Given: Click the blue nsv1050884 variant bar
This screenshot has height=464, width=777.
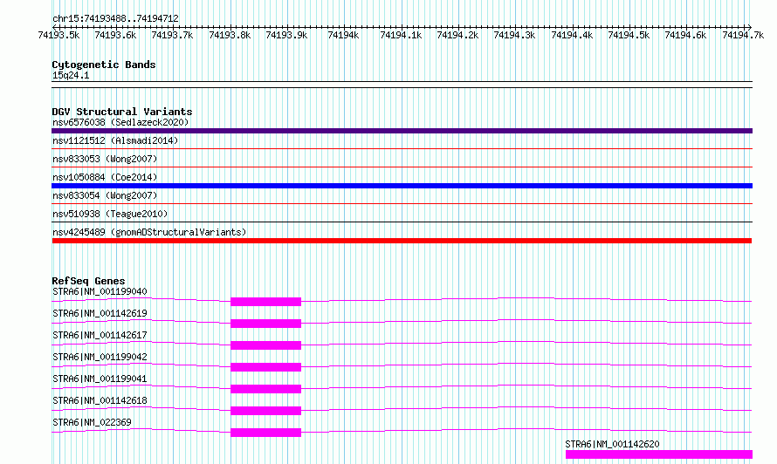Looking at the screenshot, I should [x=402, y=186].
